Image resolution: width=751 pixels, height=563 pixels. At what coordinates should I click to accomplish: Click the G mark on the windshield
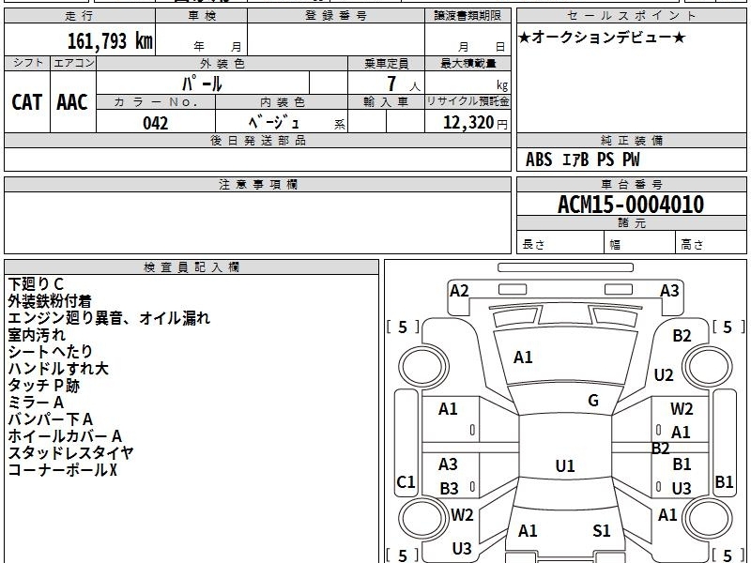(593, 401)
